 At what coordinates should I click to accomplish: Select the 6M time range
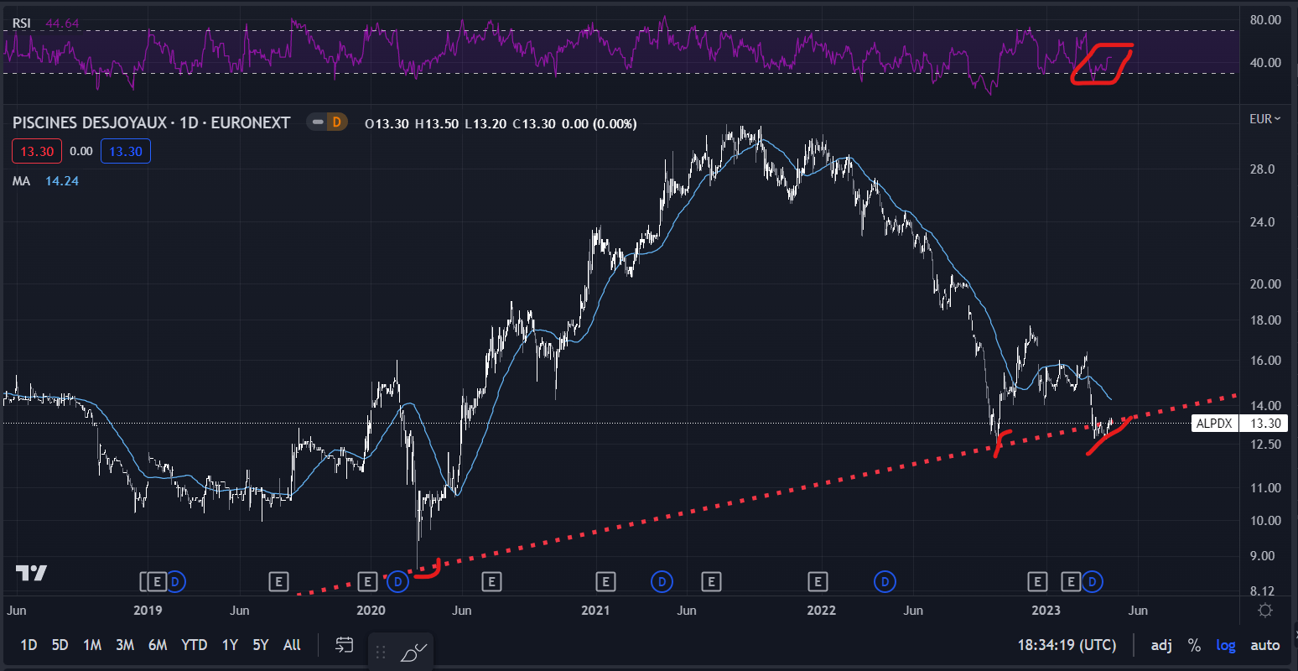pyautogui.click(x=158, y=645)
